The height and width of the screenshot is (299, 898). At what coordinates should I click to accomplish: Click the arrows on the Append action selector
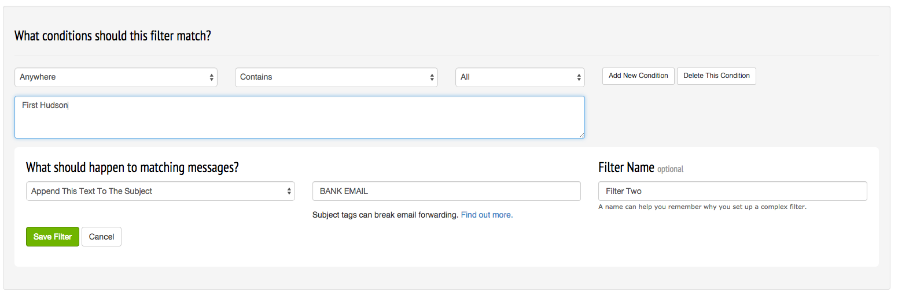pyautogui.click(x=289, y=191)
